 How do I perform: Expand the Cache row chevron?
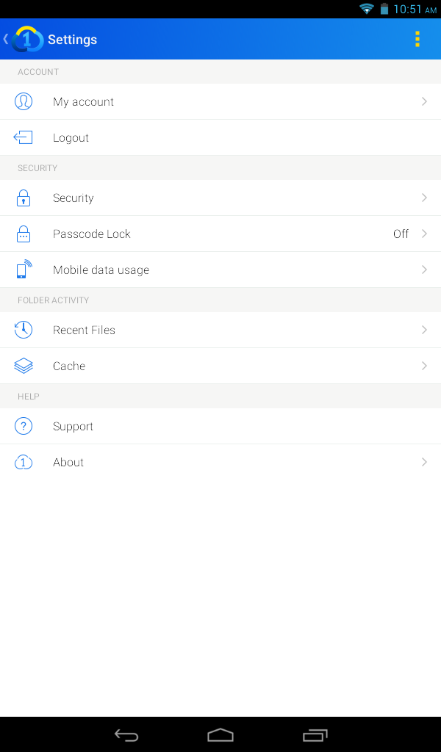coord(424,366)
